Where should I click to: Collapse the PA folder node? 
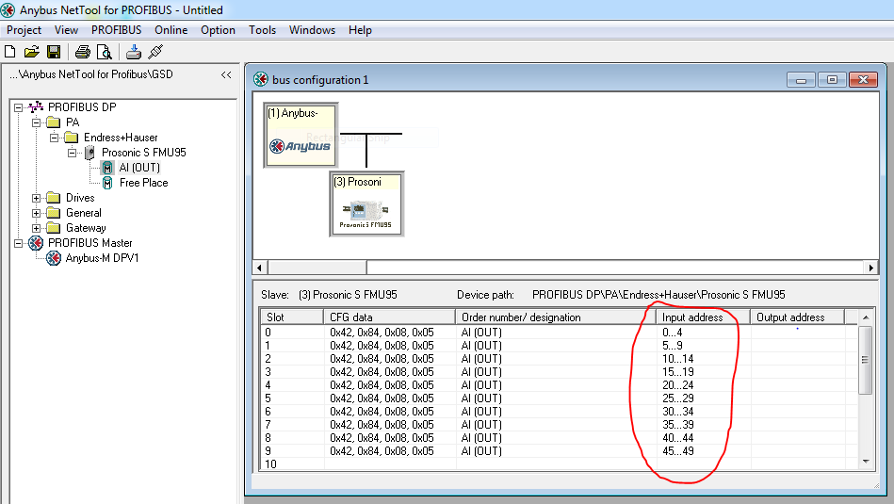click(36, 122)
